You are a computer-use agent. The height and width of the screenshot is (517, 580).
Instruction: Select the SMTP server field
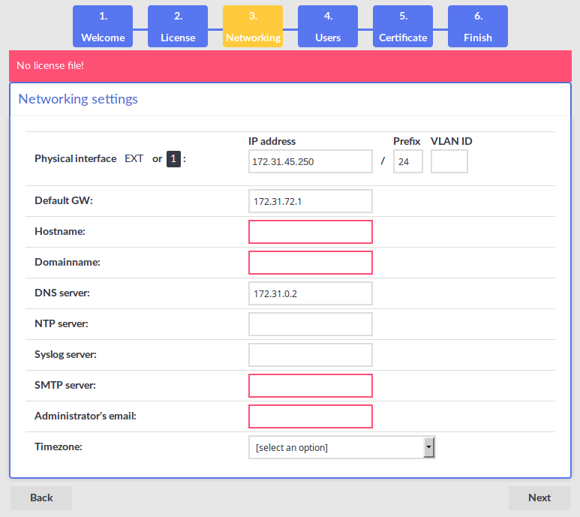[310, 386]
